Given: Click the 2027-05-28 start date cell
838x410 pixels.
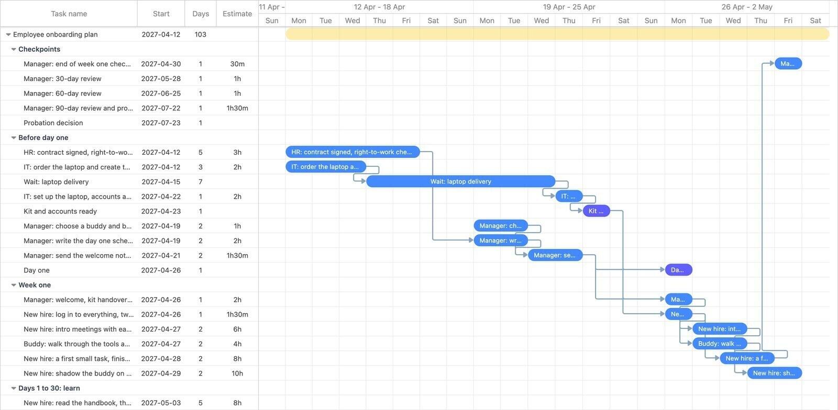Looking at the screenshot, I should pyautogui.click(x=161, y=78).
